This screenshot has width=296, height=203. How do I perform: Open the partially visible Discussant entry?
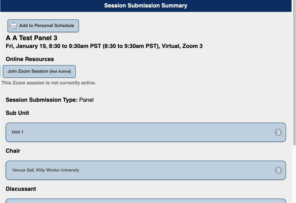[x=145, y=201]
